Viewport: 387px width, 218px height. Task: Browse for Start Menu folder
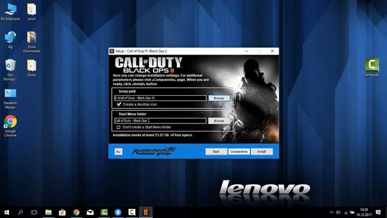pyautogui.click(x=219, y=121)
